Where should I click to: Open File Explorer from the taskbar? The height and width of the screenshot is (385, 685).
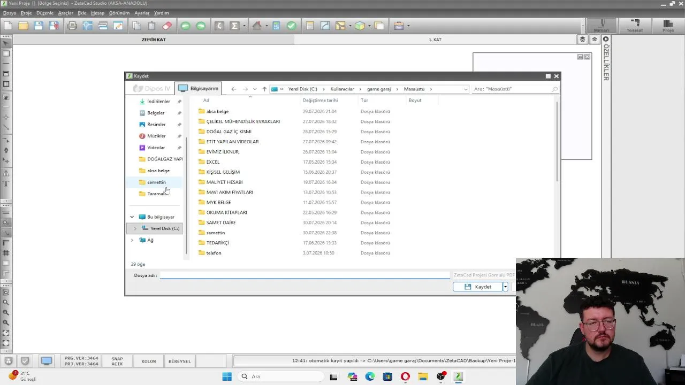pos(423,376)
